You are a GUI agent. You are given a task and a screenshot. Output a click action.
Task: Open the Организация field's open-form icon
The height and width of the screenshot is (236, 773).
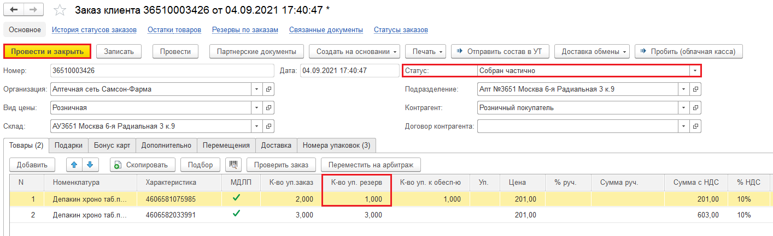click(268, 89)
